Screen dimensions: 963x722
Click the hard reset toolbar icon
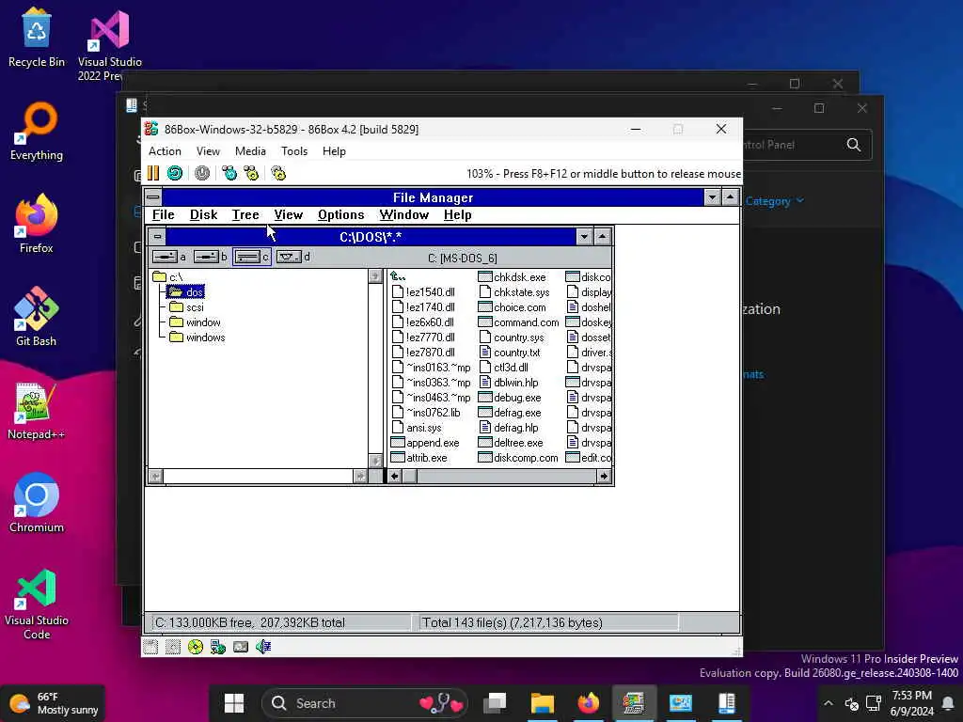175,173
